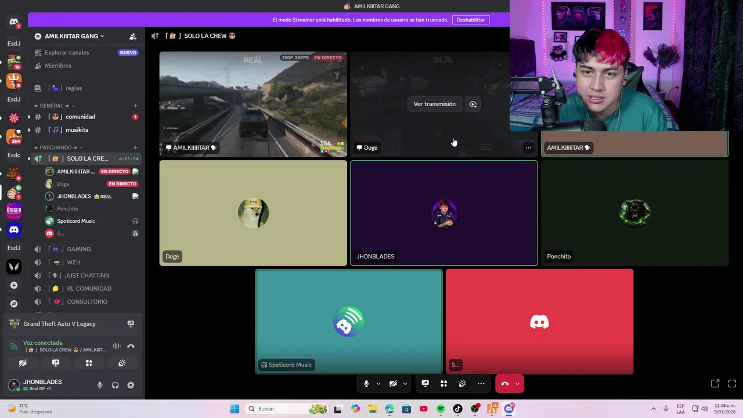
Task: Open TikTok from the taskbar
Action: [x=457, y=409]
